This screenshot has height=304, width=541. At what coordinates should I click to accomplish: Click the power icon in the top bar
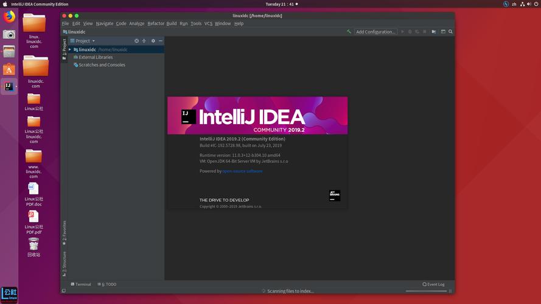(x=536, y=4)
